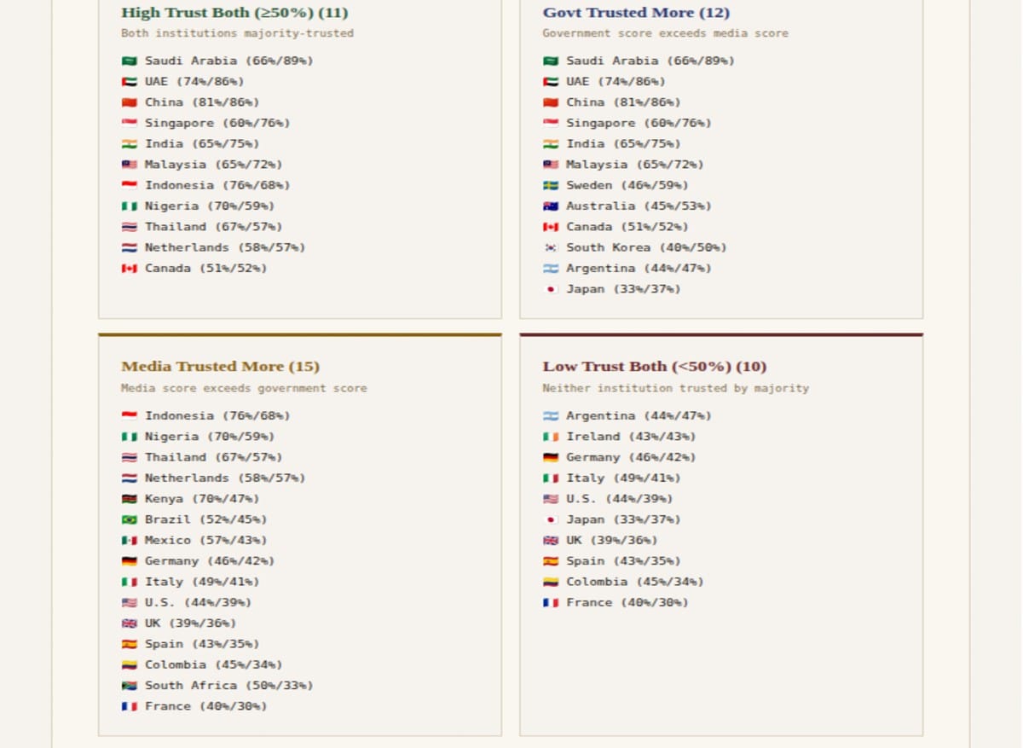
Task: Click the South Korea flag icon
Action: tap(551, 248)
